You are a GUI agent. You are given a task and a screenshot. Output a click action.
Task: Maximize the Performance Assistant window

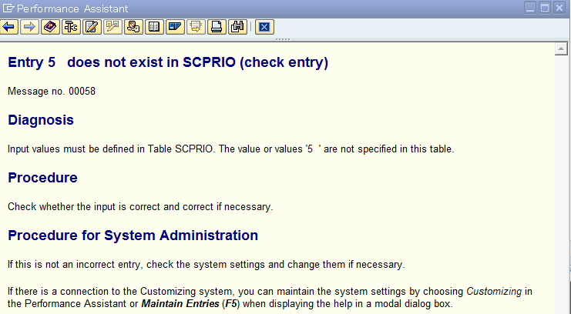[x=545, y=8]
